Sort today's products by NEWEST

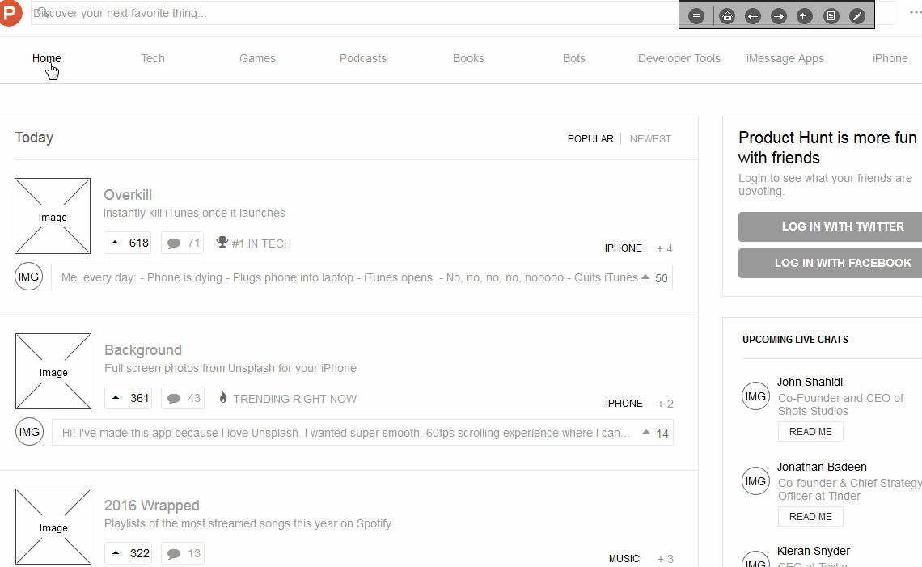click(x=650, y=139)
